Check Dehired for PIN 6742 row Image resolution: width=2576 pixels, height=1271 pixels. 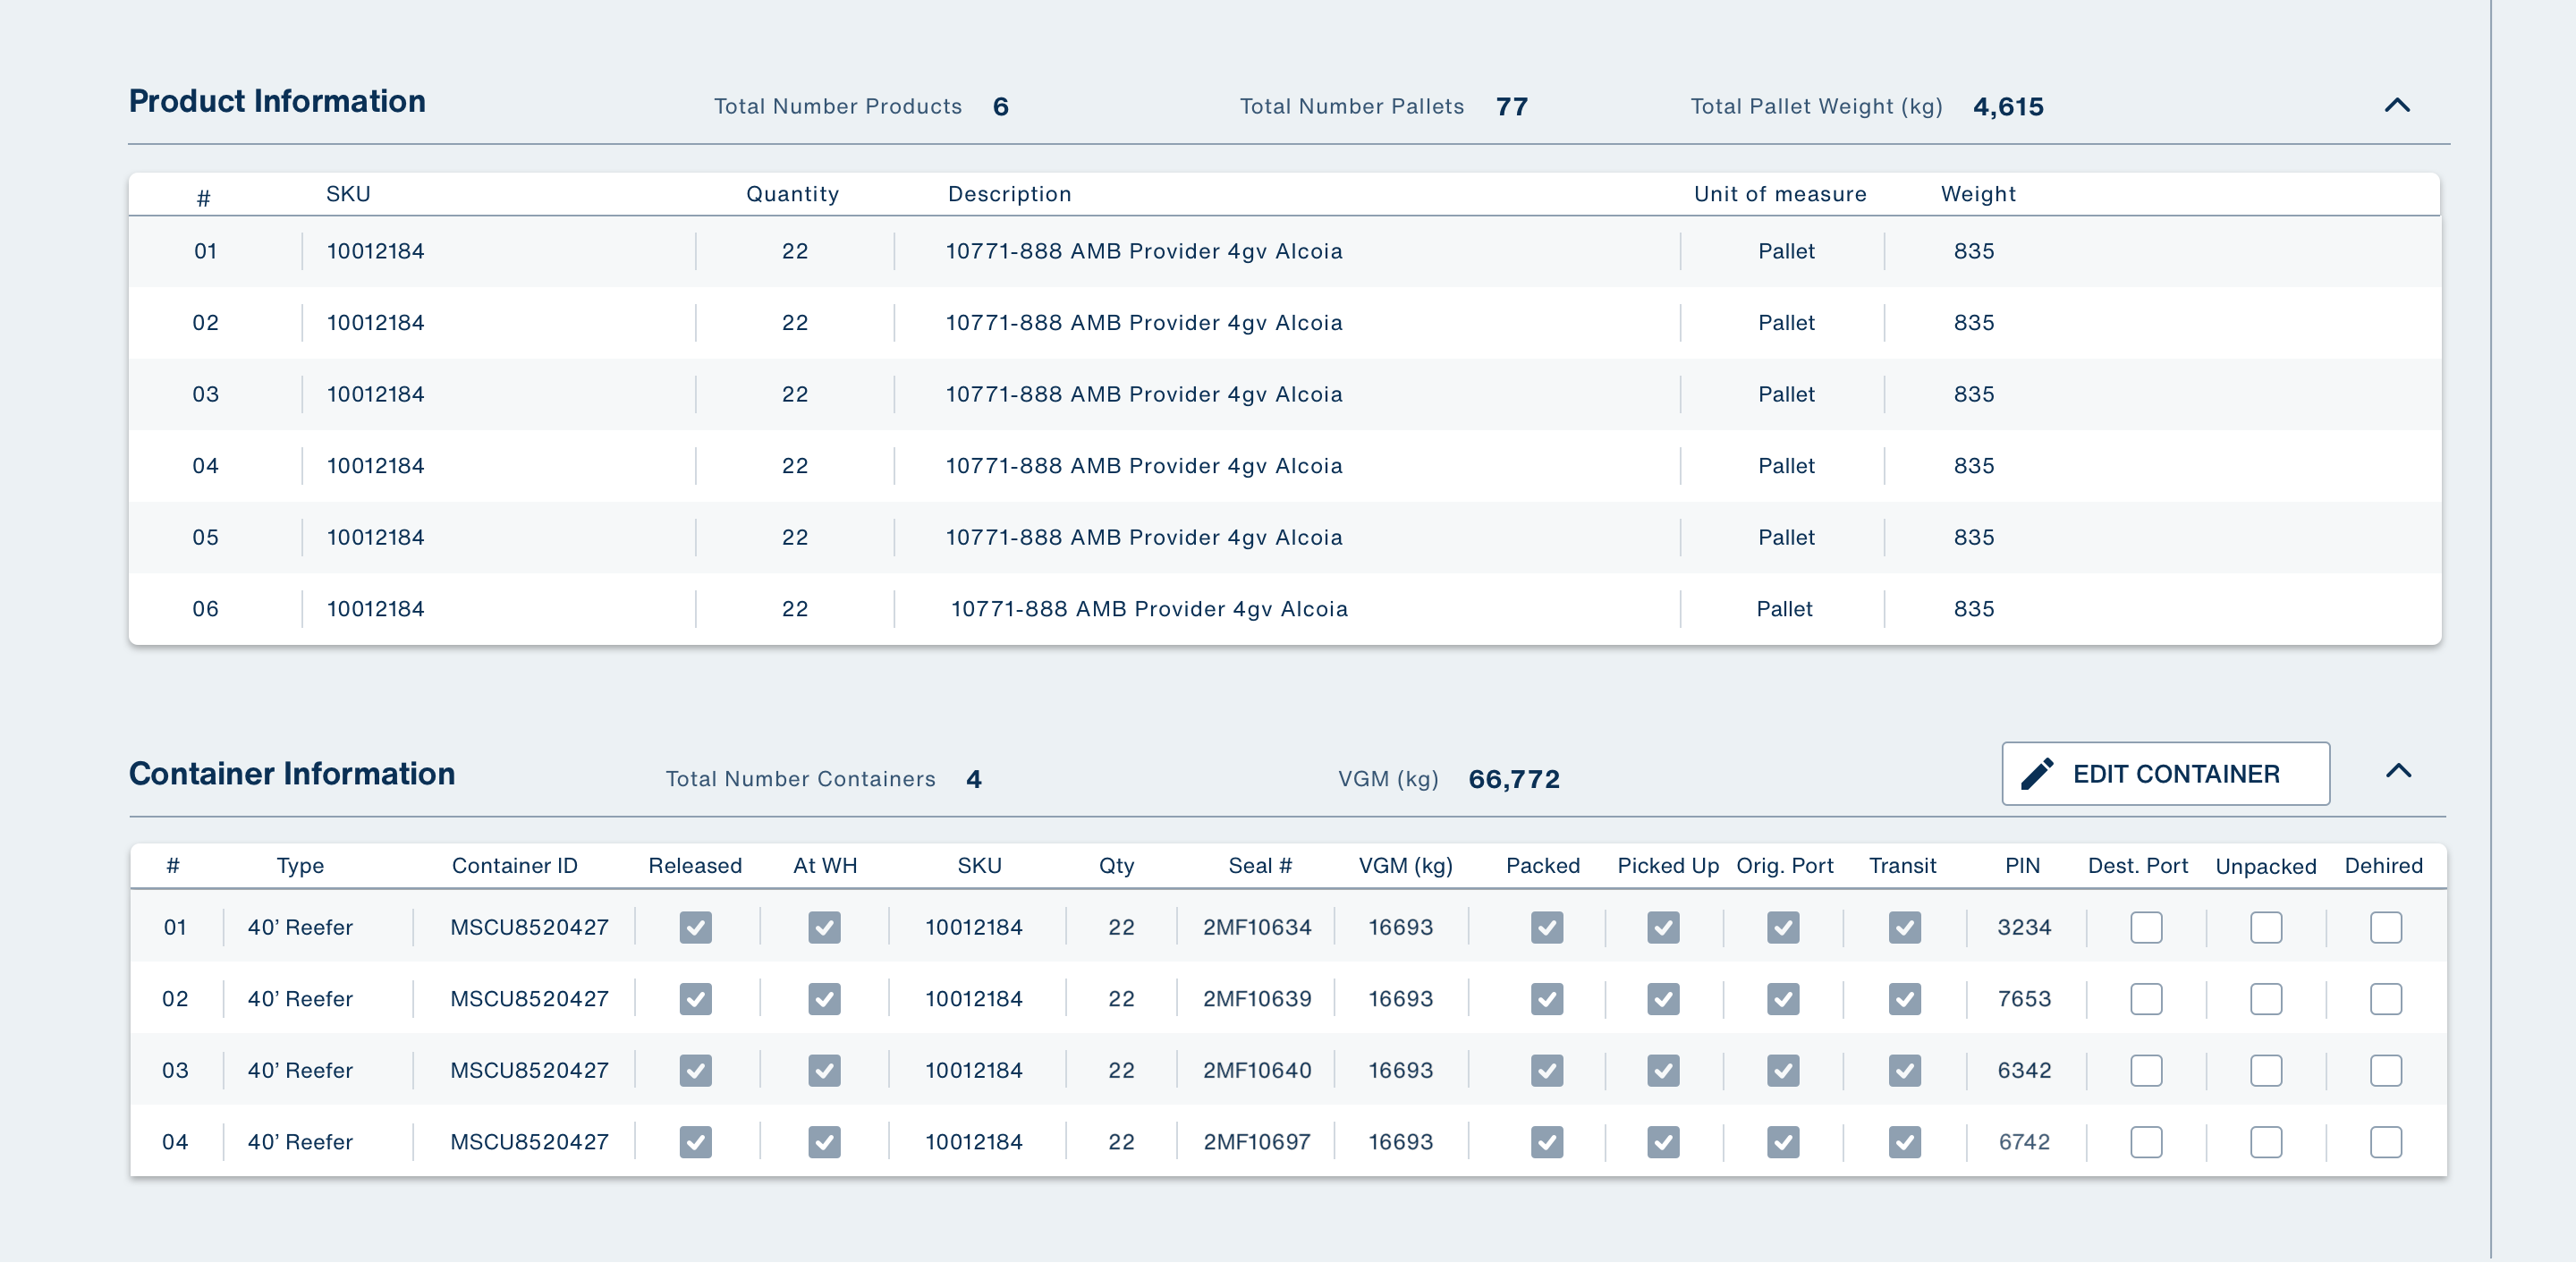(2386, 1141)
